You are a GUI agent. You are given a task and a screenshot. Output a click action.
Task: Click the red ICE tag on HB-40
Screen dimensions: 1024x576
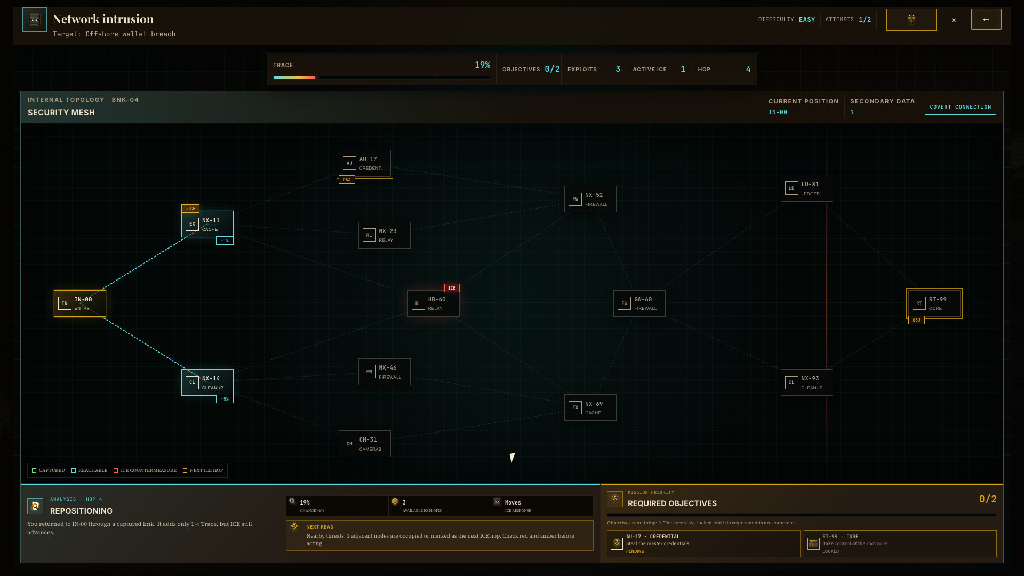pos(452,288)
